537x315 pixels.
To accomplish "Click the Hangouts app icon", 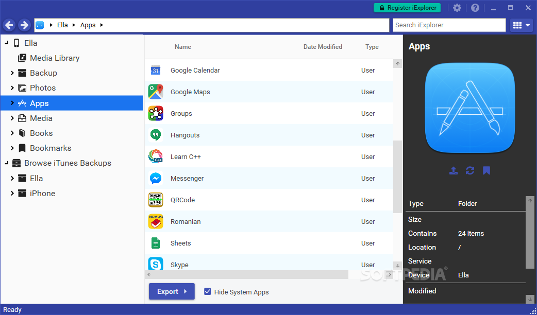I will point(156,135).
